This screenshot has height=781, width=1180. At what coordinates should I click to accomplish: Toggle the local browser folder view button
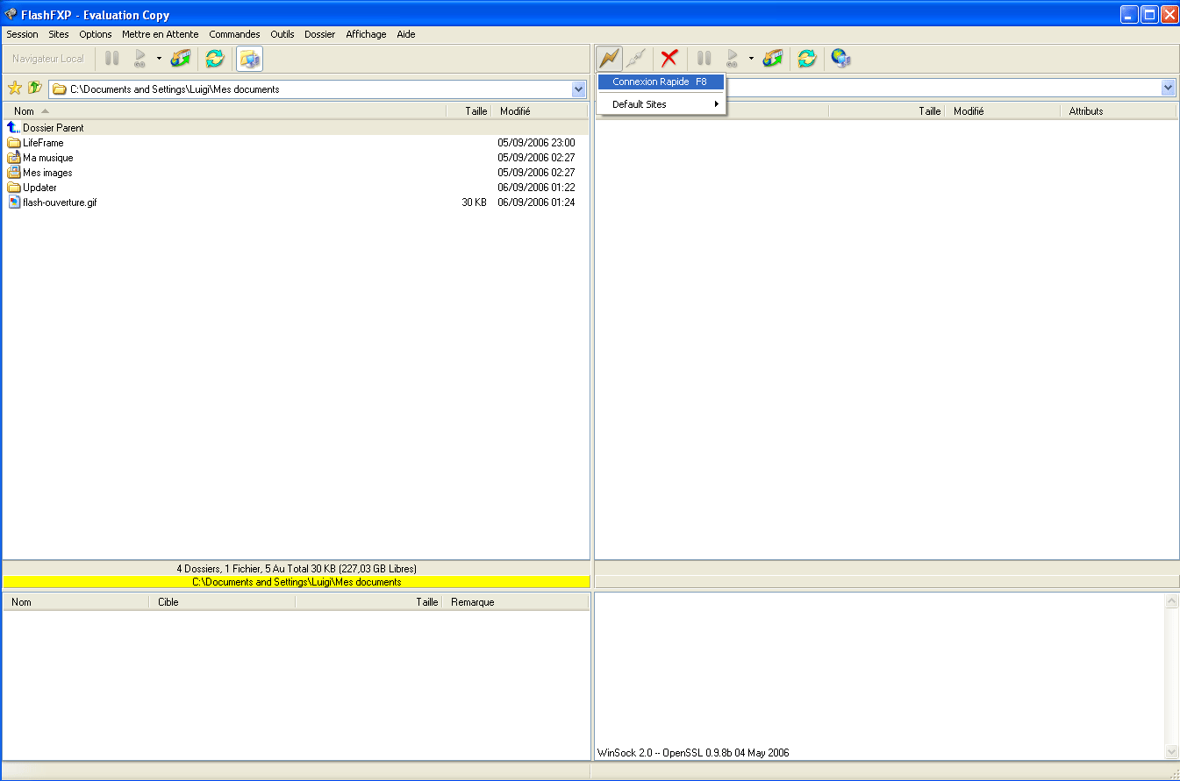click(x=250, y=59)
